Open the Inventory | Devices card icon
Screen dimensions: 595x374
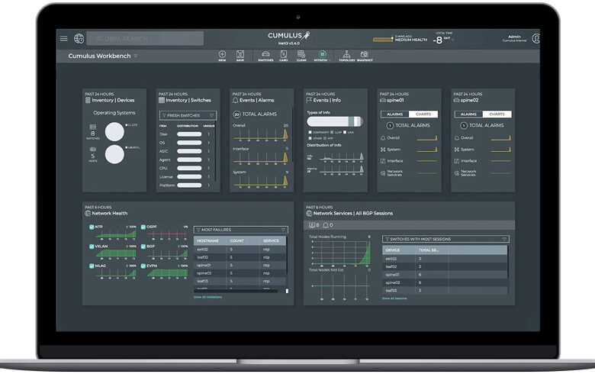click(x=88, y=100)
